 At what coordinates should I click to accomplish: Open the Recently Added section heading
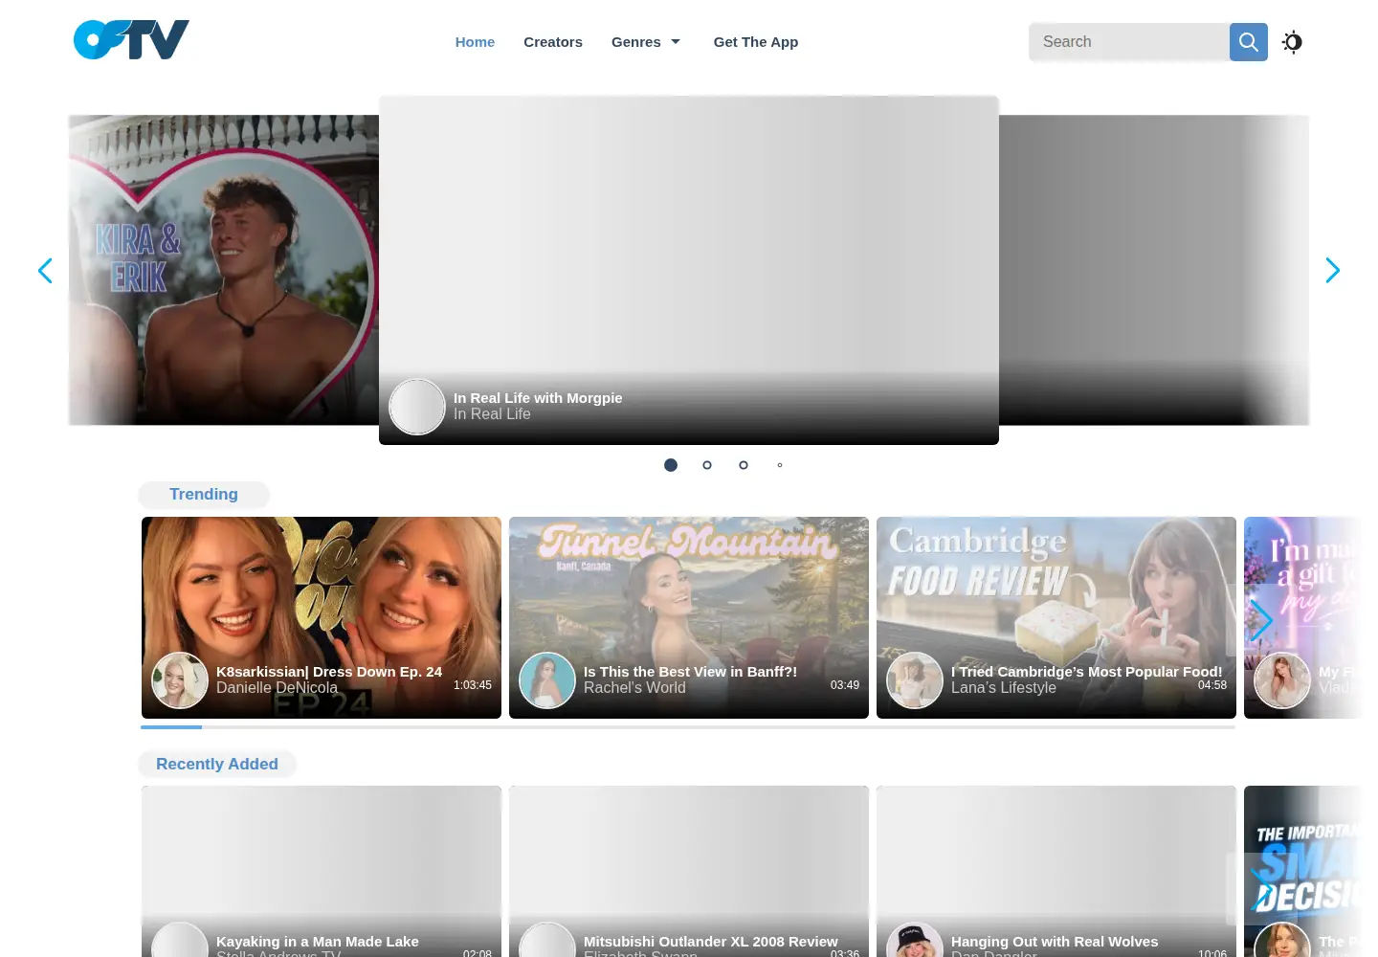(x=217, y=765)
